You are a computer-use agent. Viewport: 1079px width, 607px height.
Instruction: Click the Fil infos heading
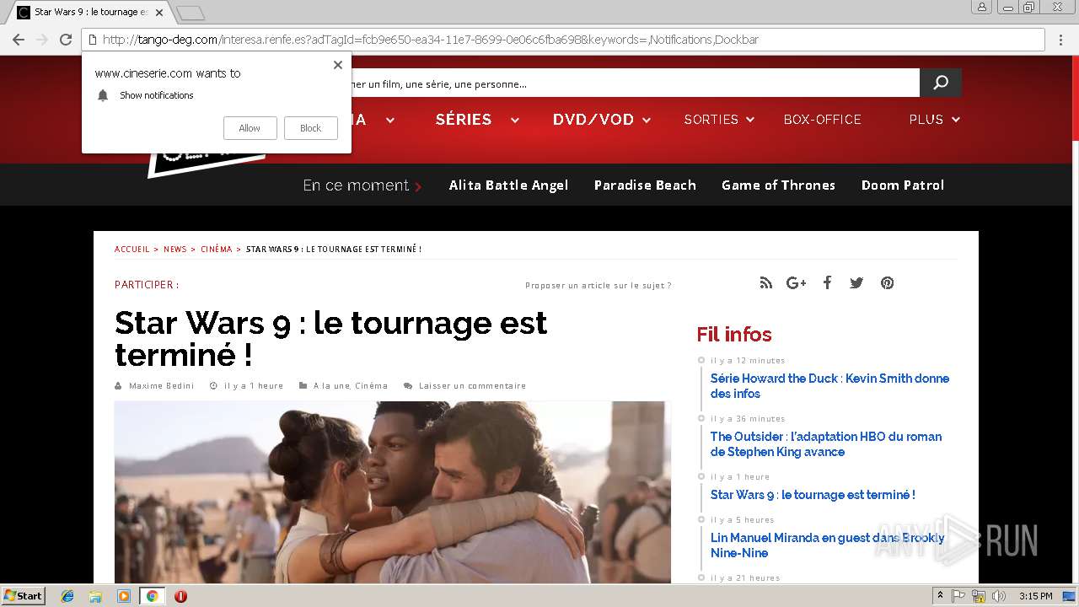pyautogui.click(x=734, y=335)
